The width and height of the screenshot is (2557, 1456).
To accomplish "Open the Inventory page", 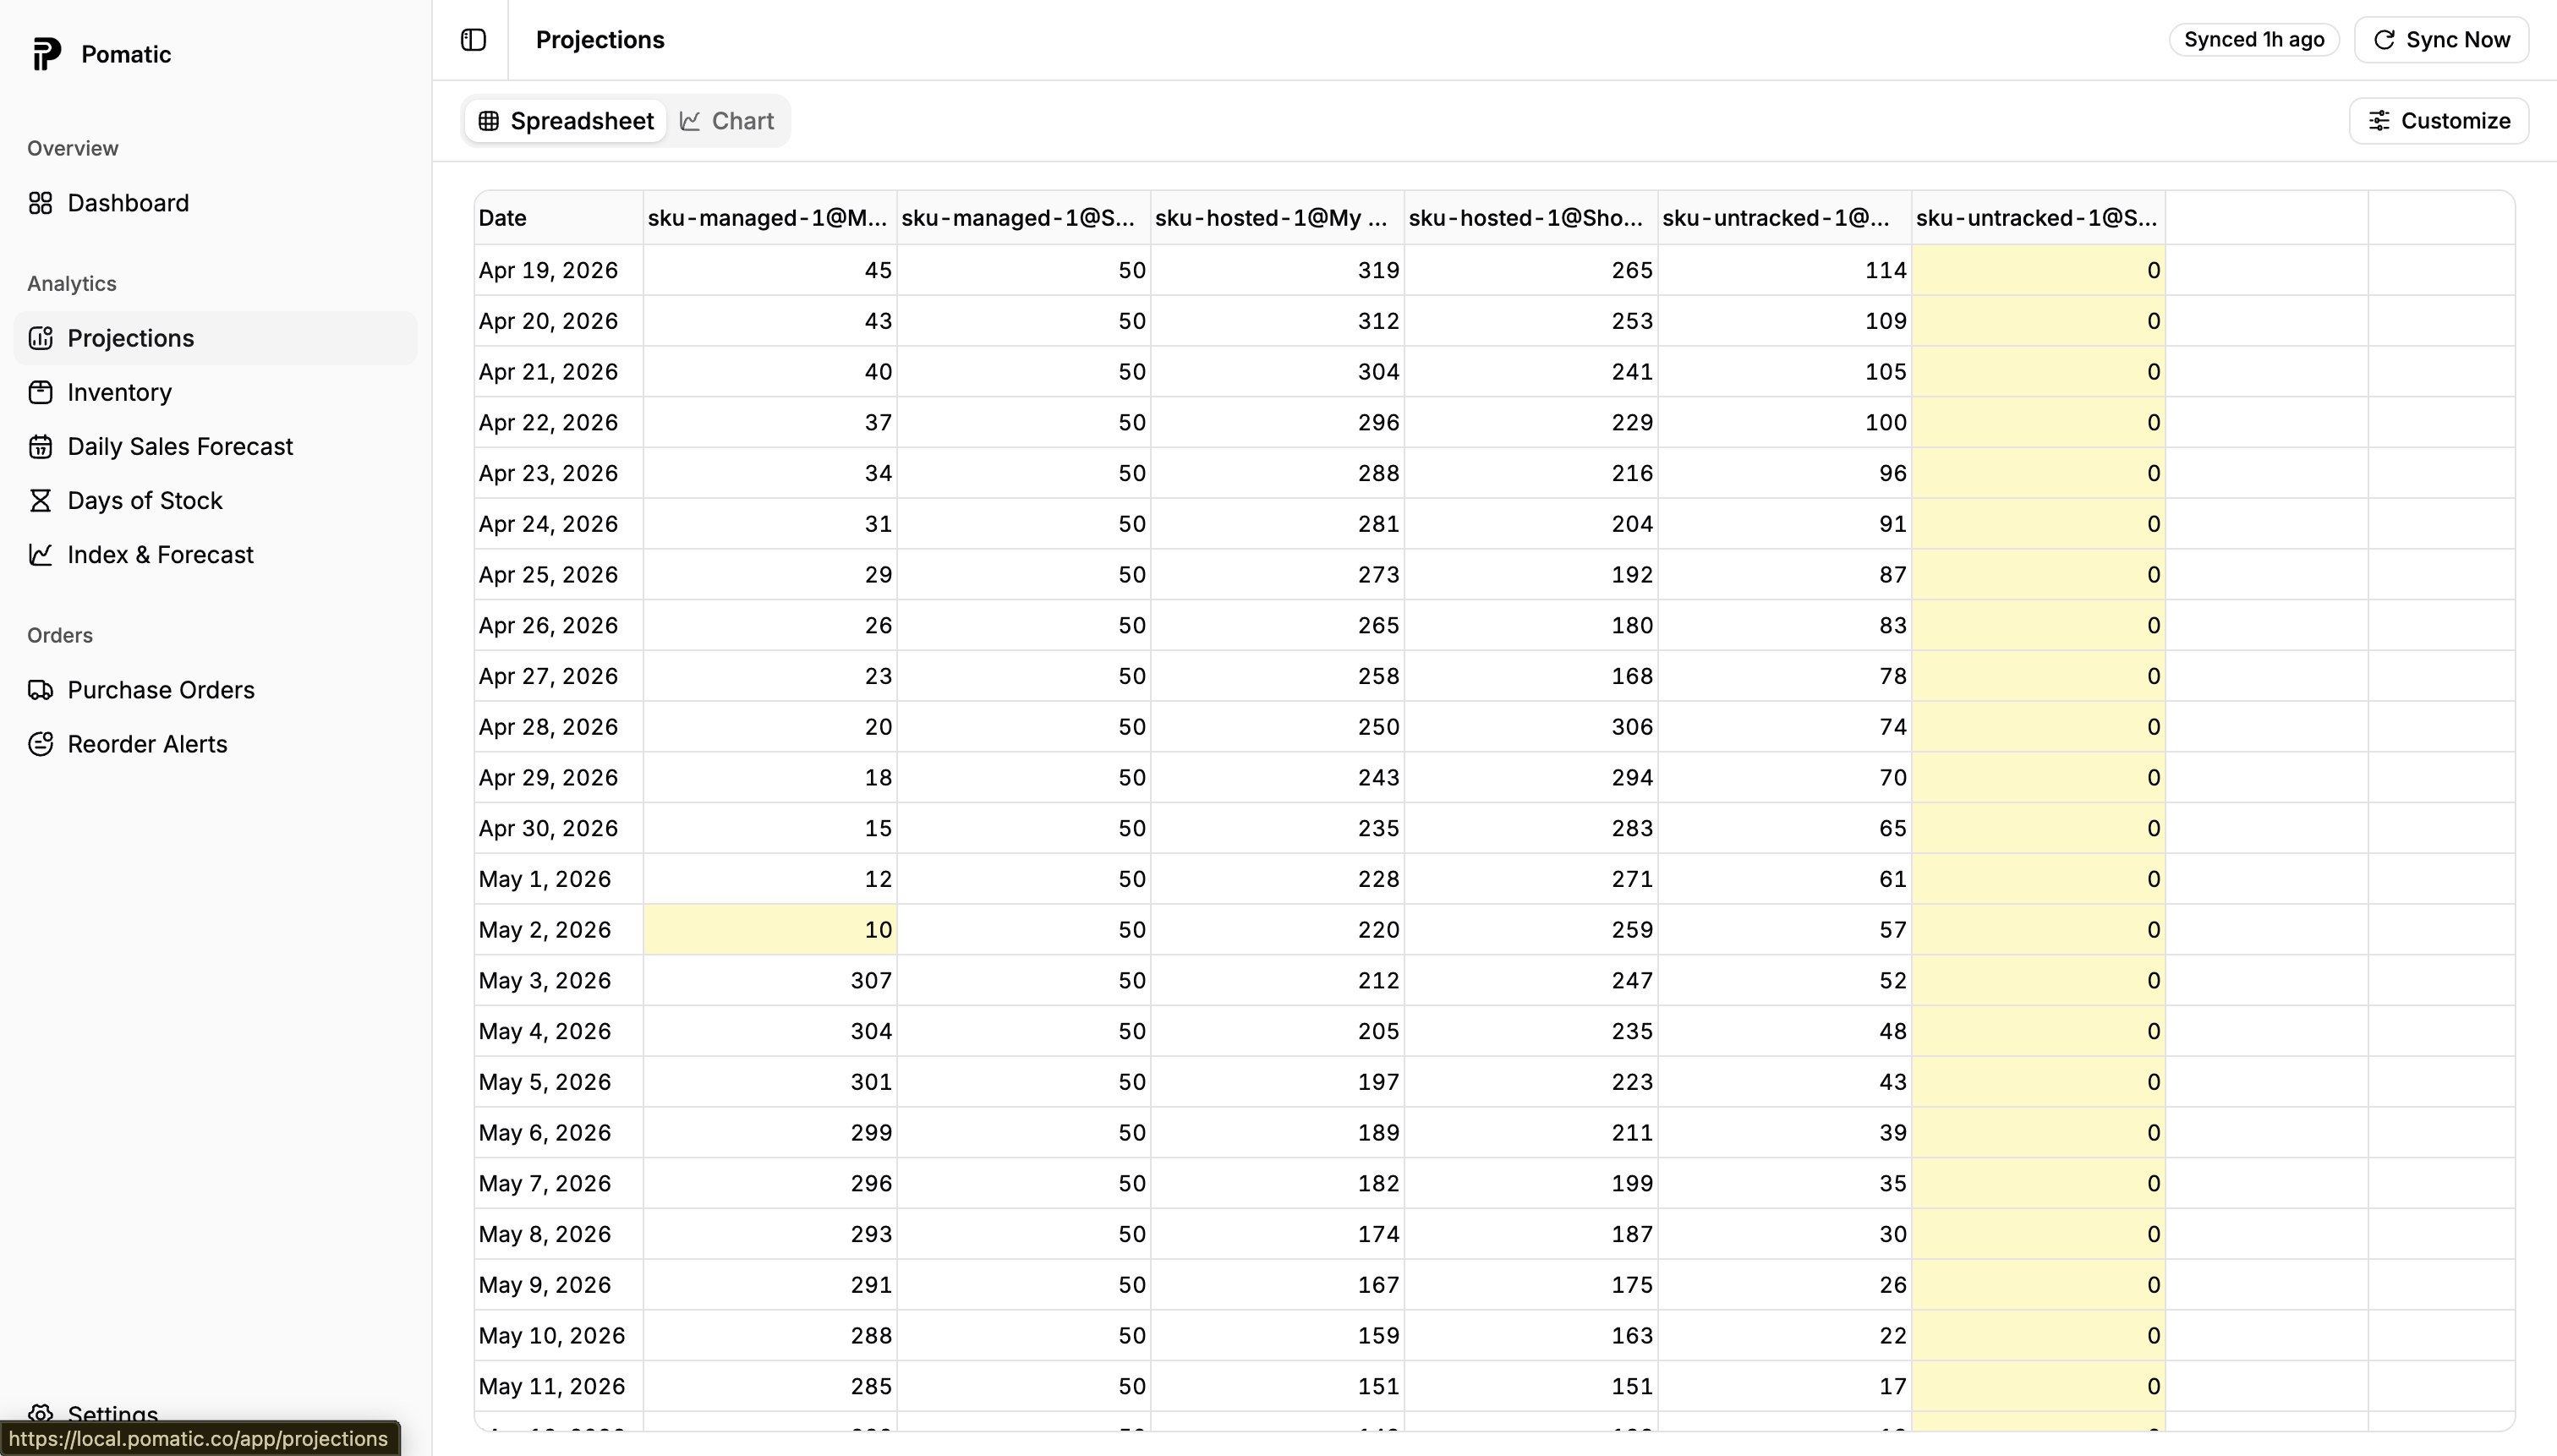I will tap(215, 392).
